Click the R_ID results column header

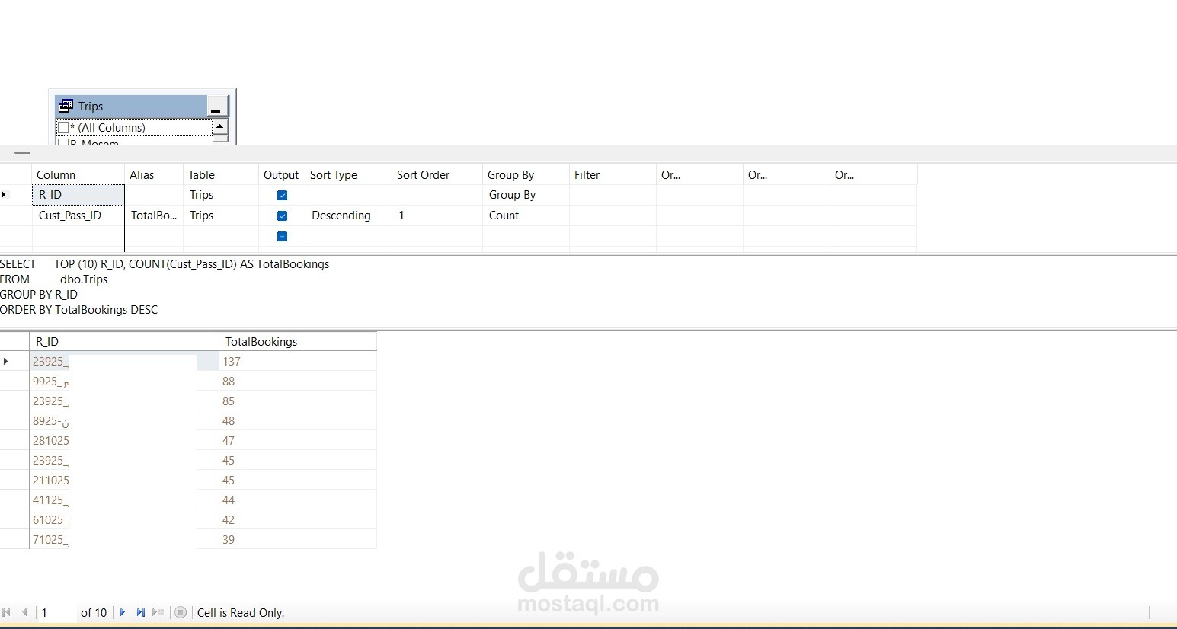coord(124,342)
